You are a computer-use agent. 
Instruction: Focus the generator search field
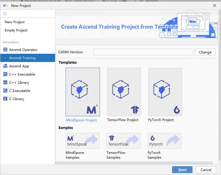pos(28,14)
